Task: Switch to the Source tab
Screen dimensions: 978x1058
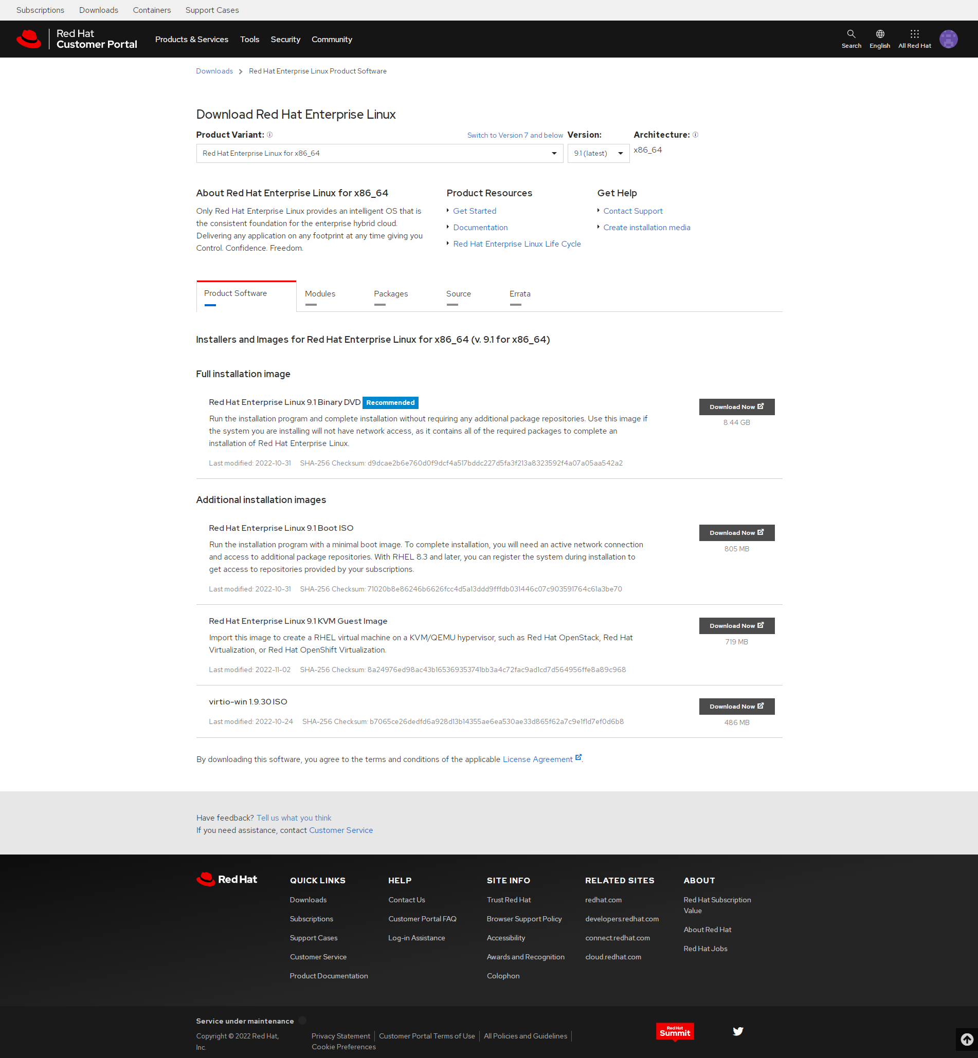Action: [x=458, y=294]
